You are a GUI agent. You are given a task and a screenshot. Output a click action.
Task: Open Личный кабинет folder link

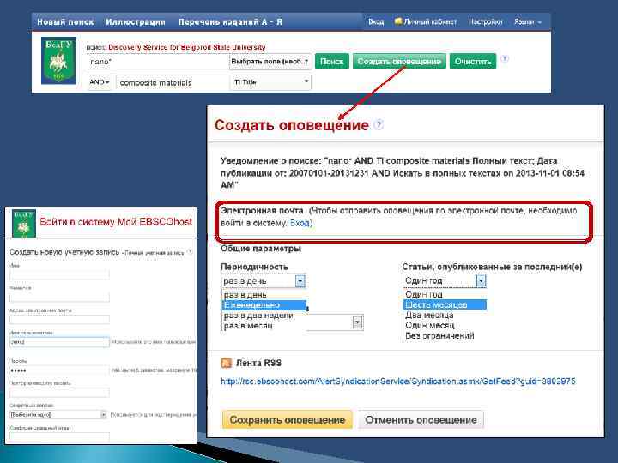pyautogui.click(x=426, y=22)
